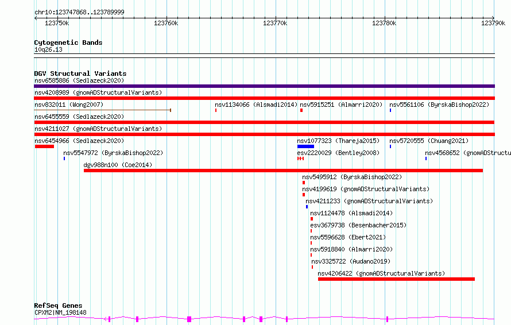The image size is (511, 325).
Task: Click the chr10:123747868..123789999 region label
Action: coord(79,12)
